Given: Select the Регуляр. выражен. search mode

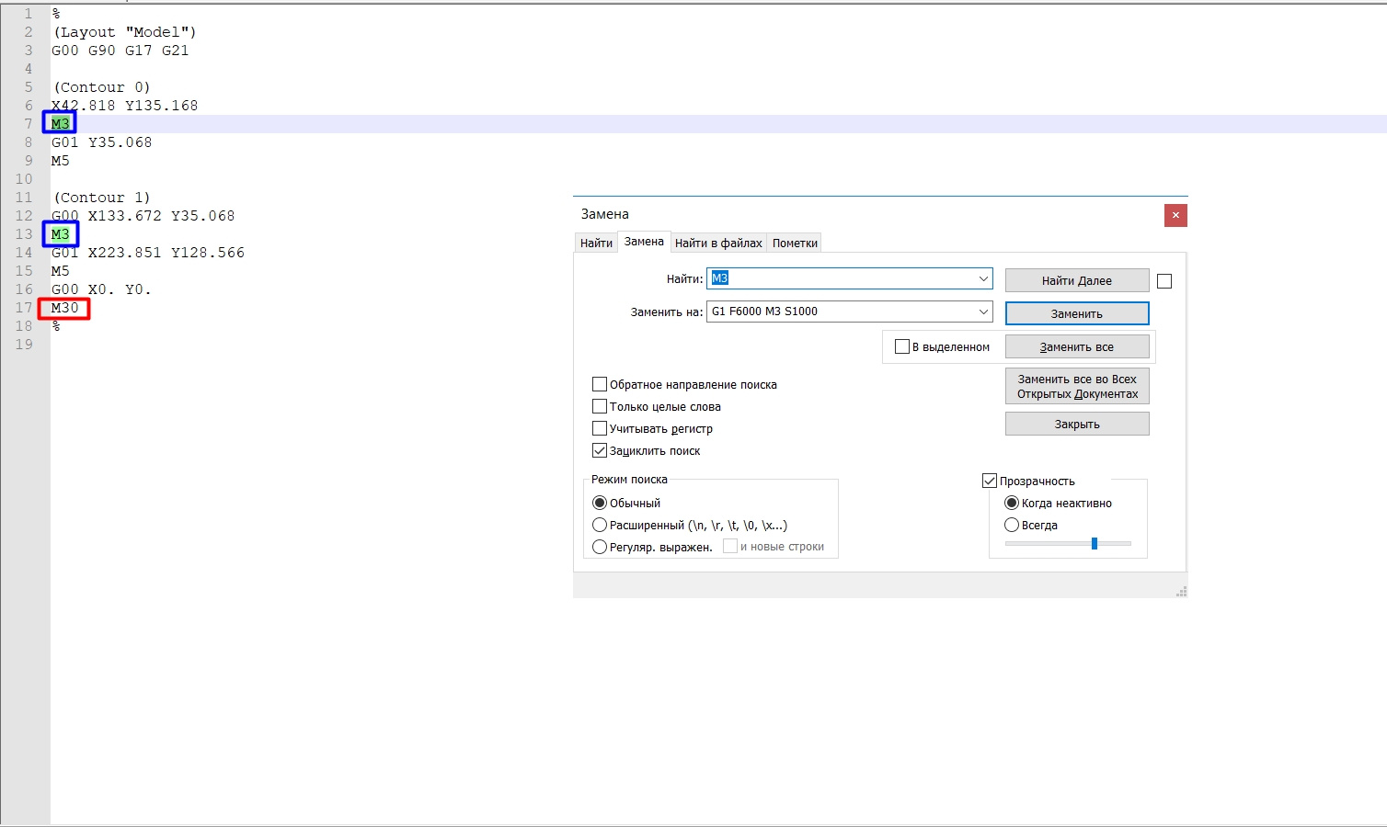Looking at the screenshot, I should [600, 547].
